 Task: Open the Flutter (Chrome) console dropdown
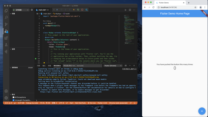(113, 66)
